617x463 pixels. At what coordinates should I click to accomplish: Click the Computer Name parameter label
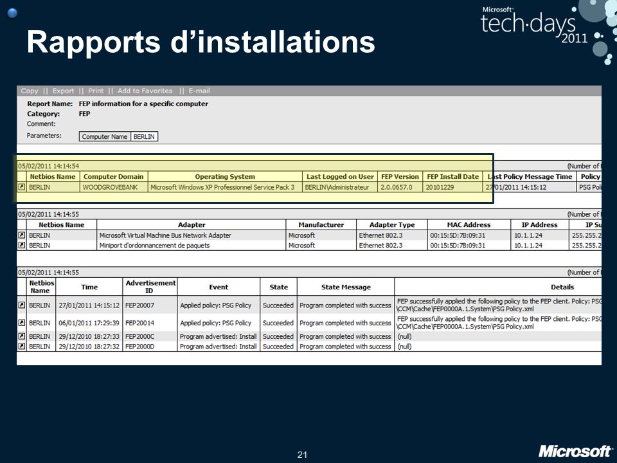click(105, 136)
